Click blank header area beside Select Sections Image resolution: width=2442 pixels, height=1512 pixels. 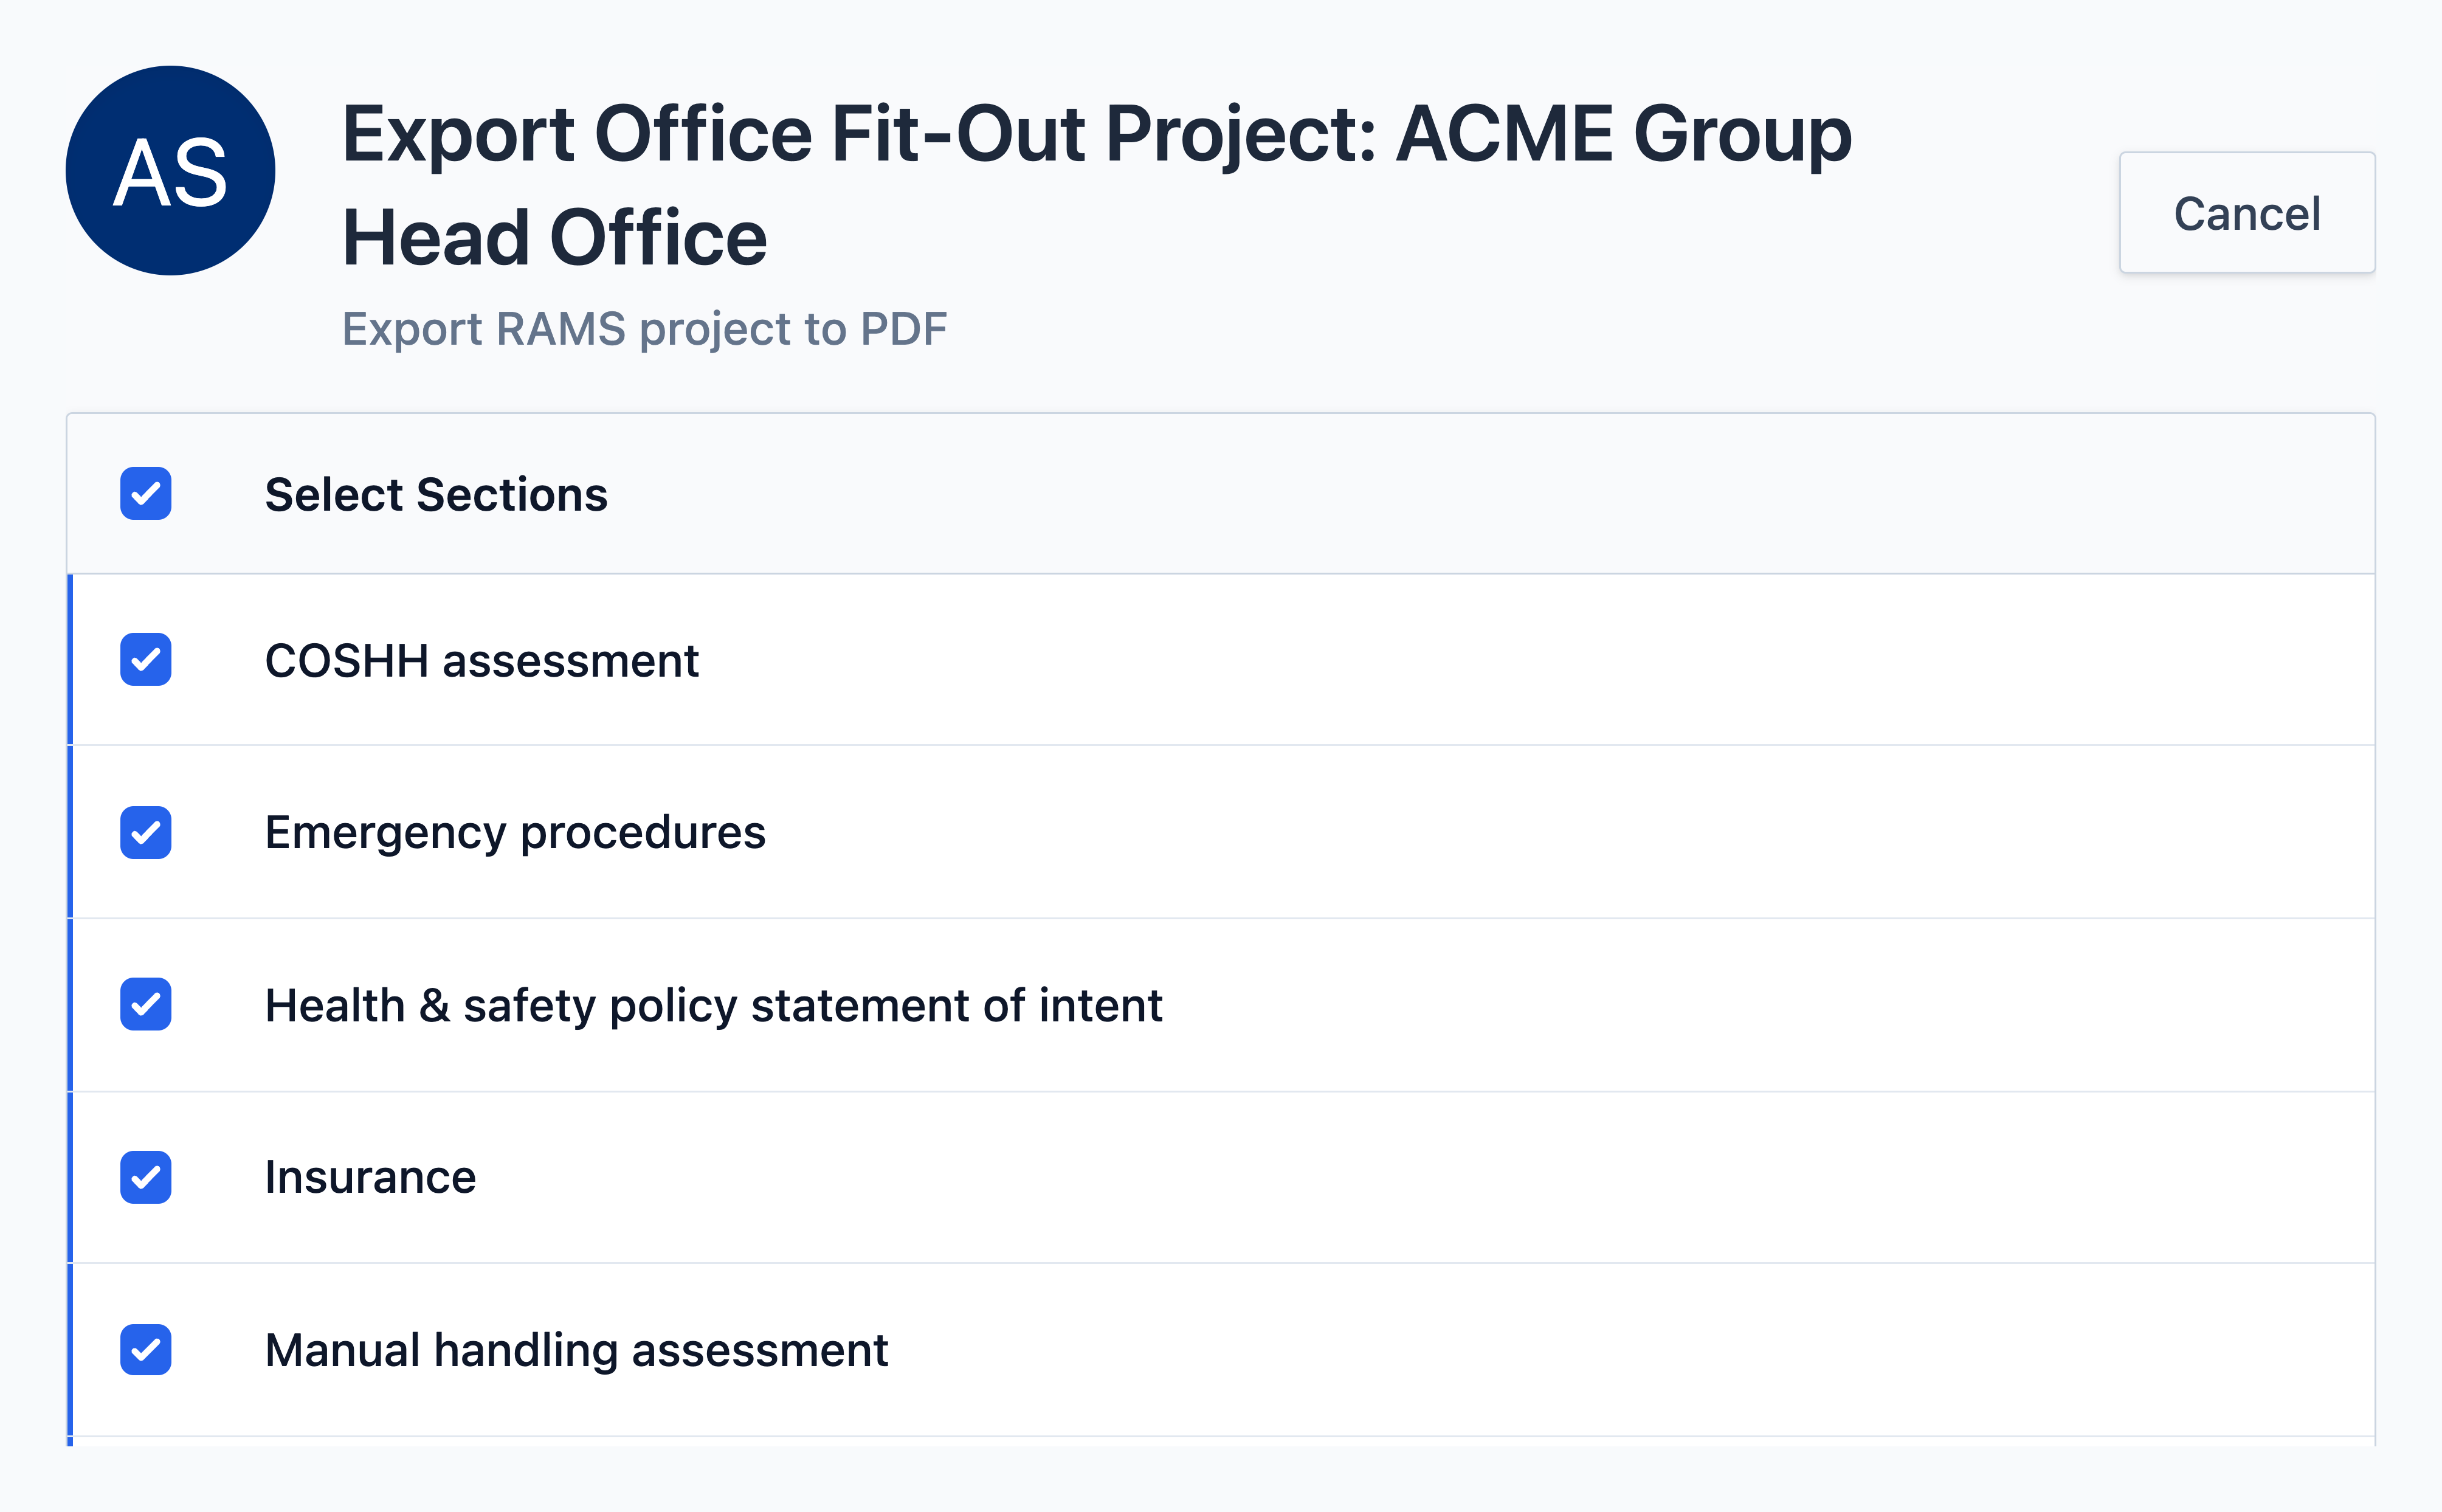click(x=1490, y=494)
